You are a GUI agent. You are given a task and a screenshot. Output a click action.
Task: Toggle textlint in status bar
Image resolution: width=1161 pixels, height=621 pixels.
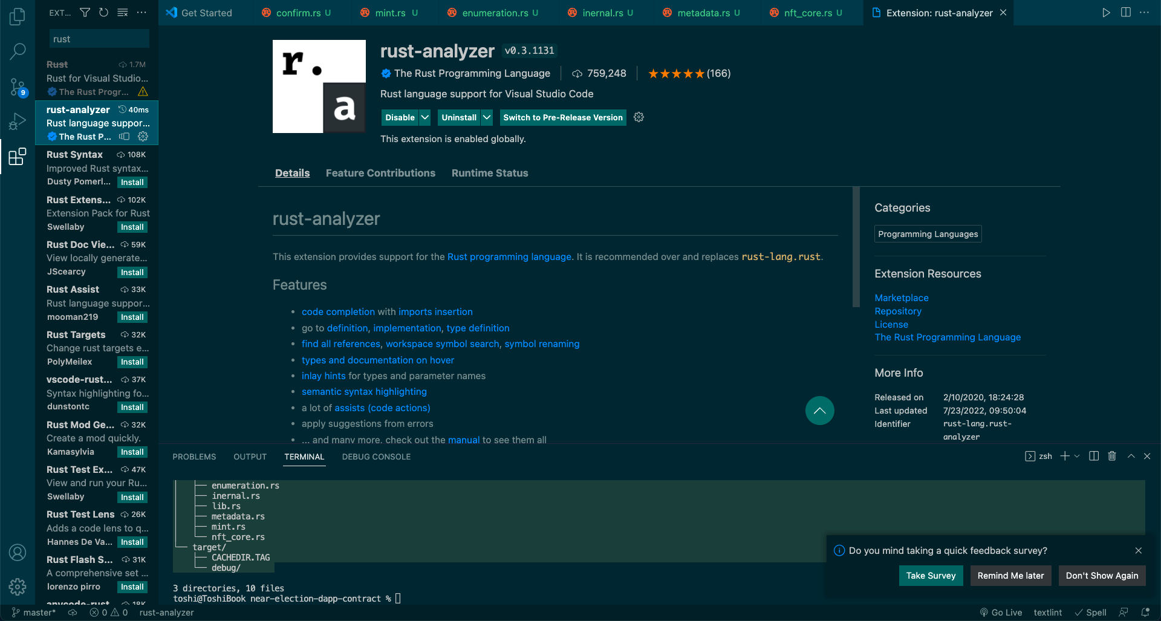(1048, 613)
